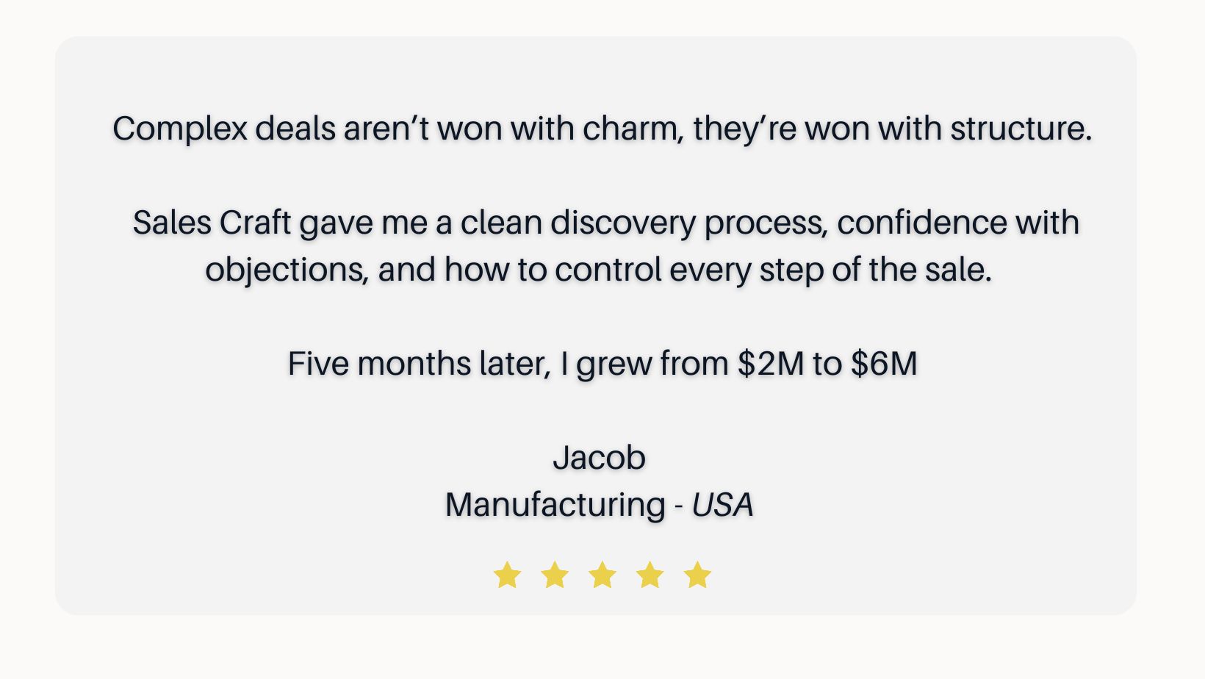Viewport: 1205px width, 679px height.
Task: Click the reviewer name "Jacob"
Action: pos(599,458)
